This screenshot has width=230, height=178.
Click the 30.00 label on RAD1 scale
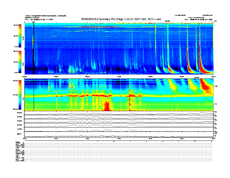point(16,62)
